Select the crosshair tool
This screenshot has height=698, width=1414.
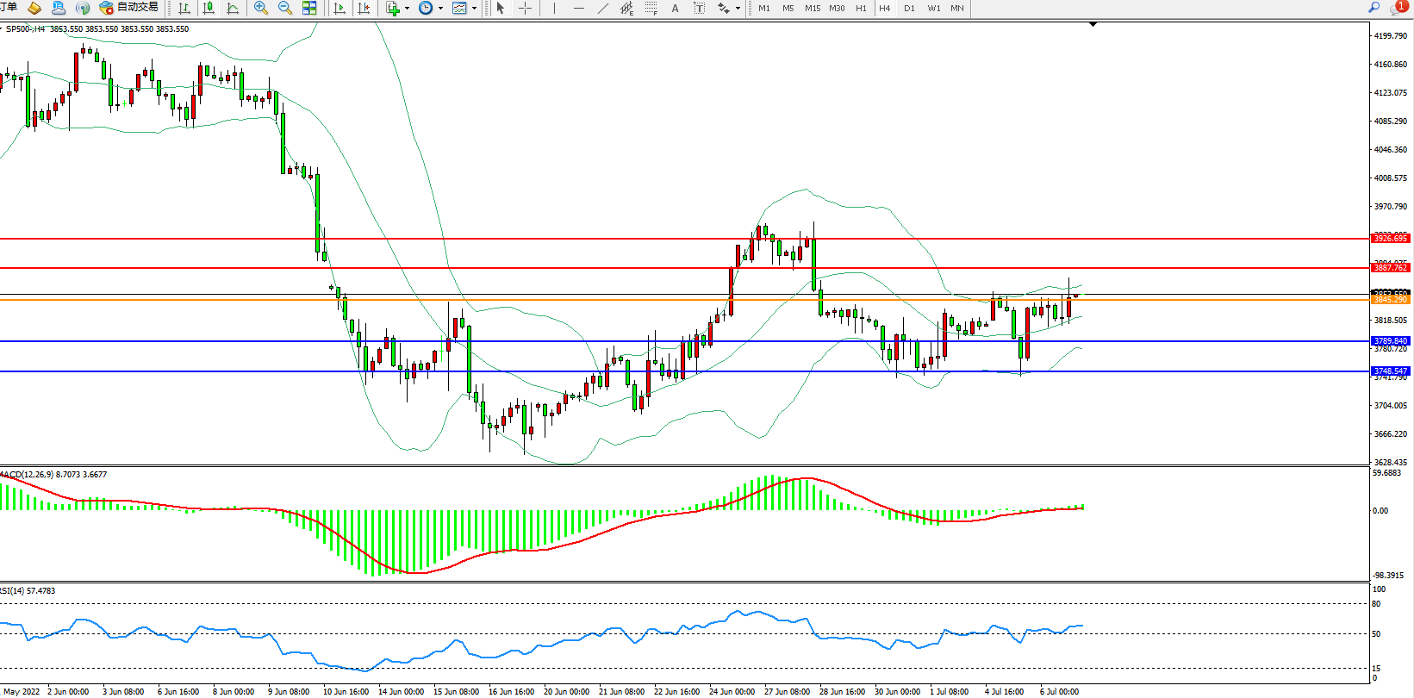525,8
